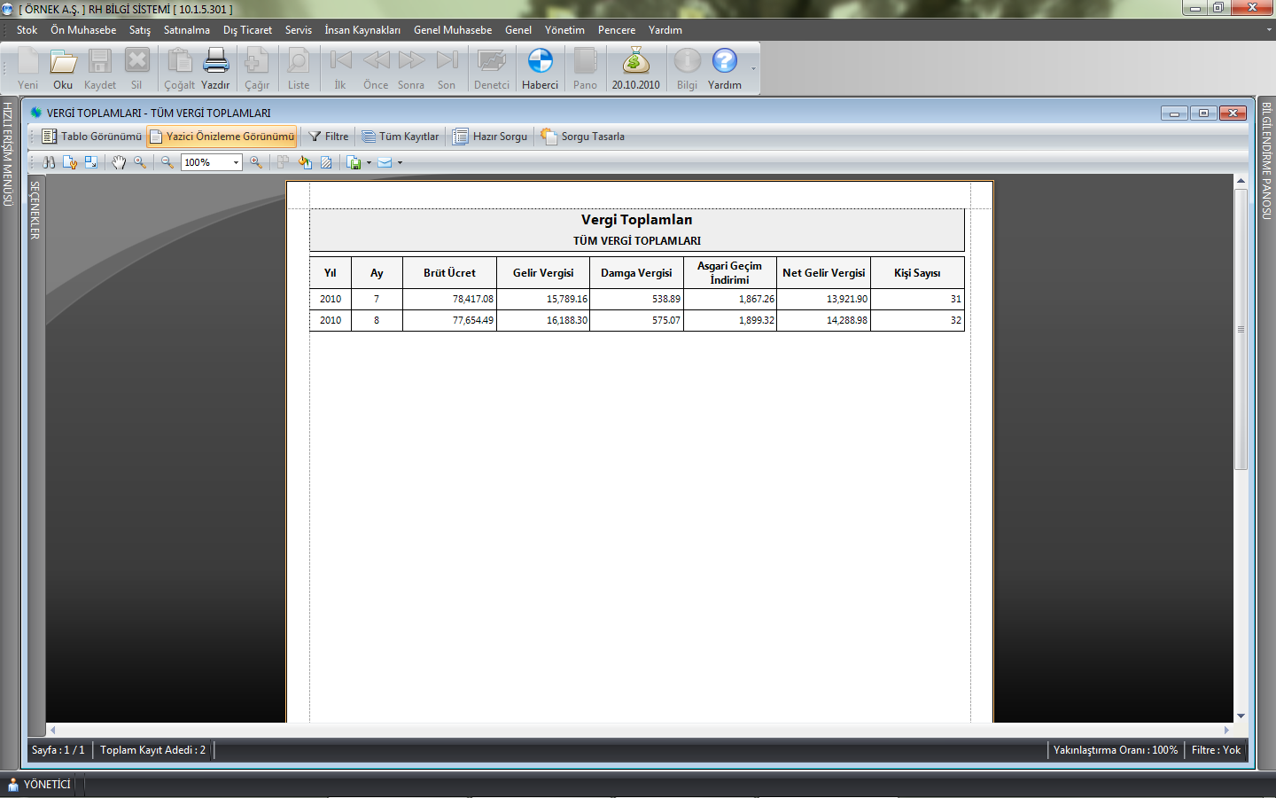Image resolution: width=1276 pixels, height=798 pixels.
Task: Open the Genel Muhasebe menu
Action: [452, 30]
